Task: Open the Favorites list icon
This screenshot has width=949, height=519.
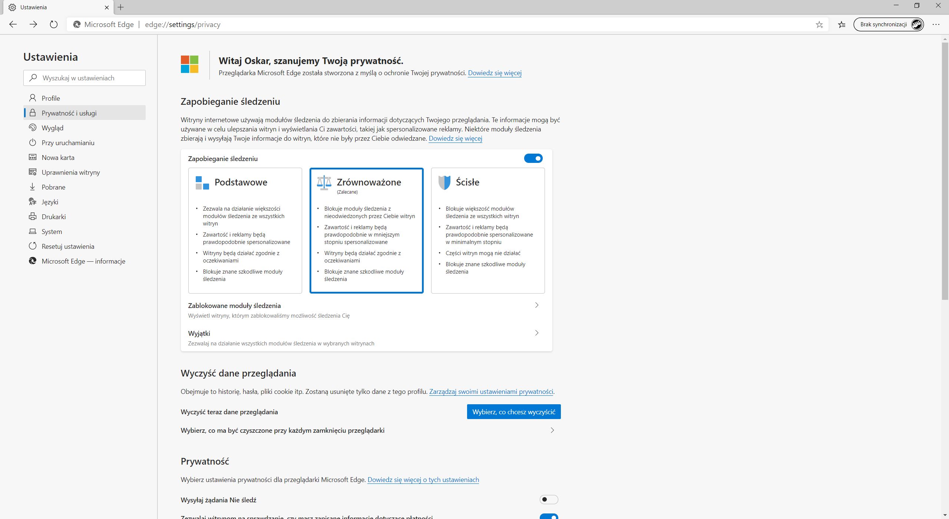Action: coord(842,24)
